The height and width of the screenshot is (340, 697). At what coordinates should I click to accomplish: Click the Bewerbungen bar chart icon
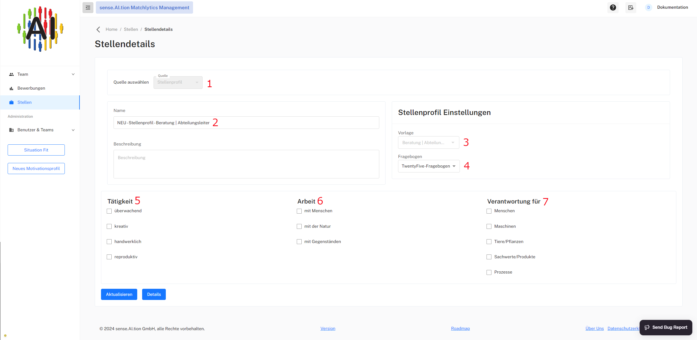coord(11,88)
